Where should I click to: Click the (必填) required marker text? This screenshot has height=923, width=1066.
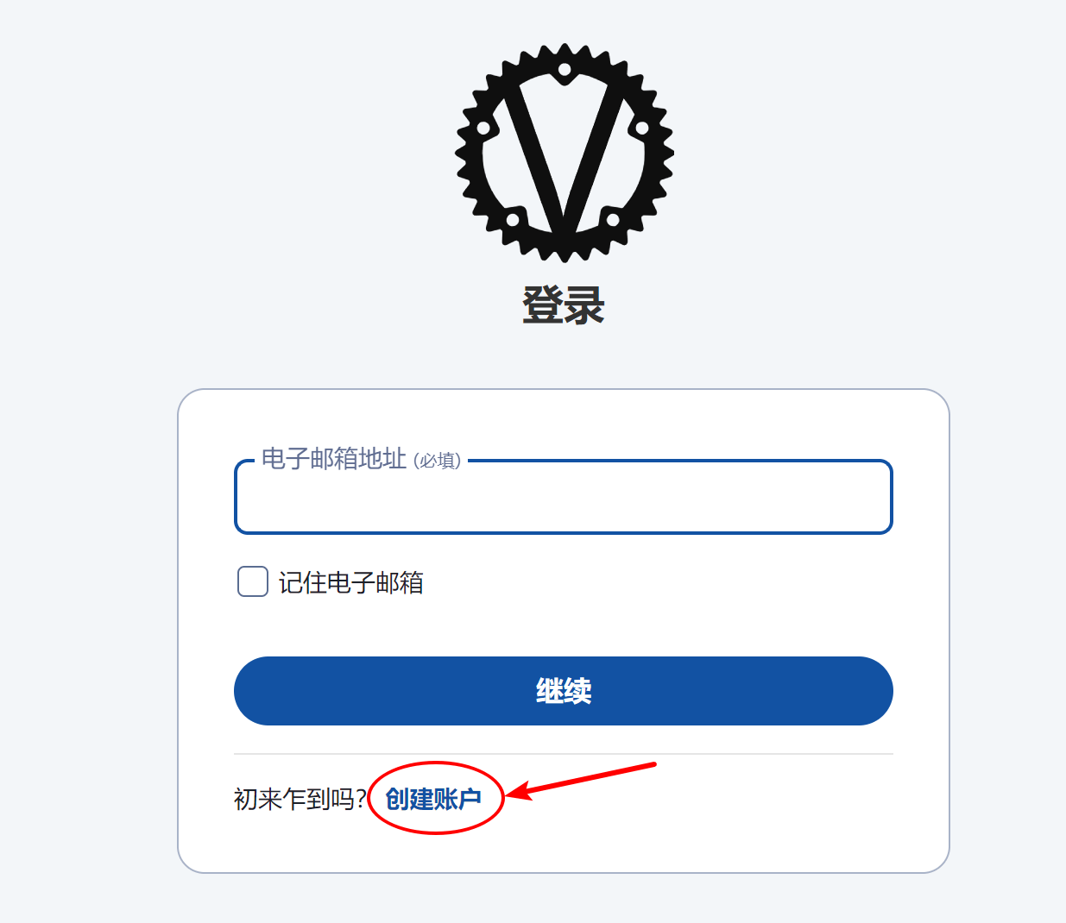438,461
